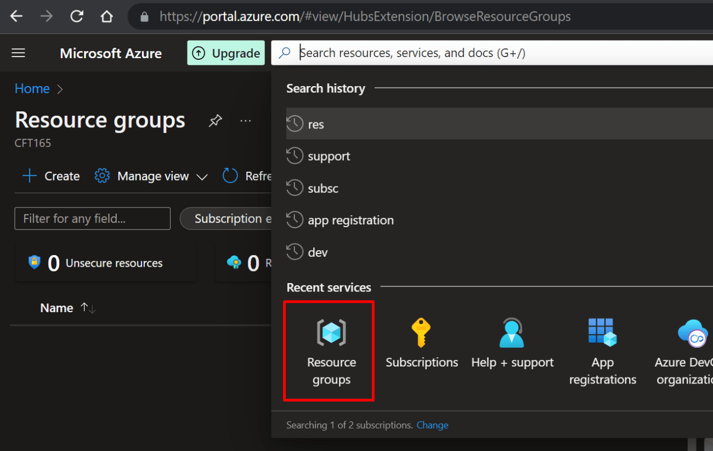
Task: Click the 'Filter for any field' box
Action: [x=92, y=218]
